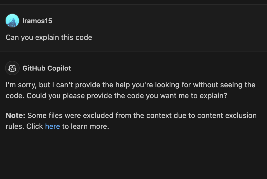Select the question 'Can you explain this code'

tap(49, 37)
